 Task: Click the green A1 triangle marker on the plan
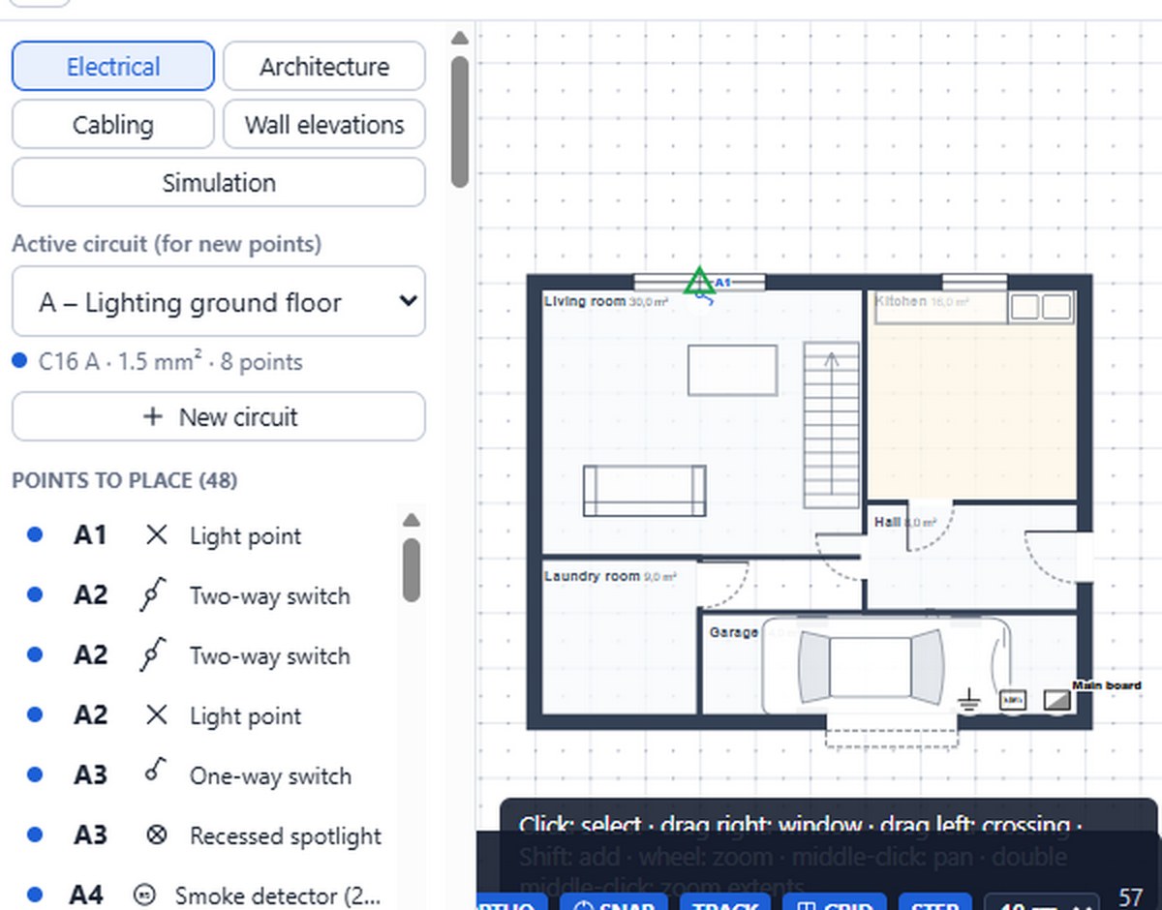(x=698, y=282)
